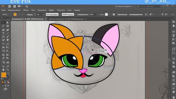176x99 pixels.
Task: Open the Объект menu
Action: 26,10
